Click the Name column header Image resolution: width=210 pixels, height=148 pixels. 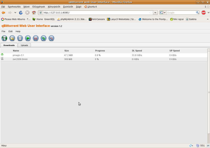point(16,51)
